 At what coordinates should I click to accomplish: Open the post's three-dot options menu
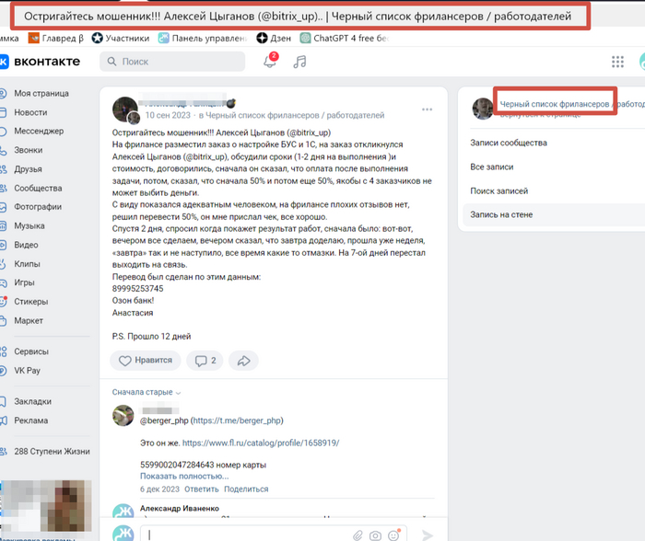(x=427, y=109)
